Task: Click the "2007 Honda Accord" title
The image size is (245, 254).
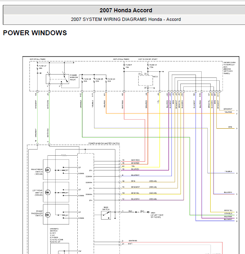Action: (x=126, y=10)
